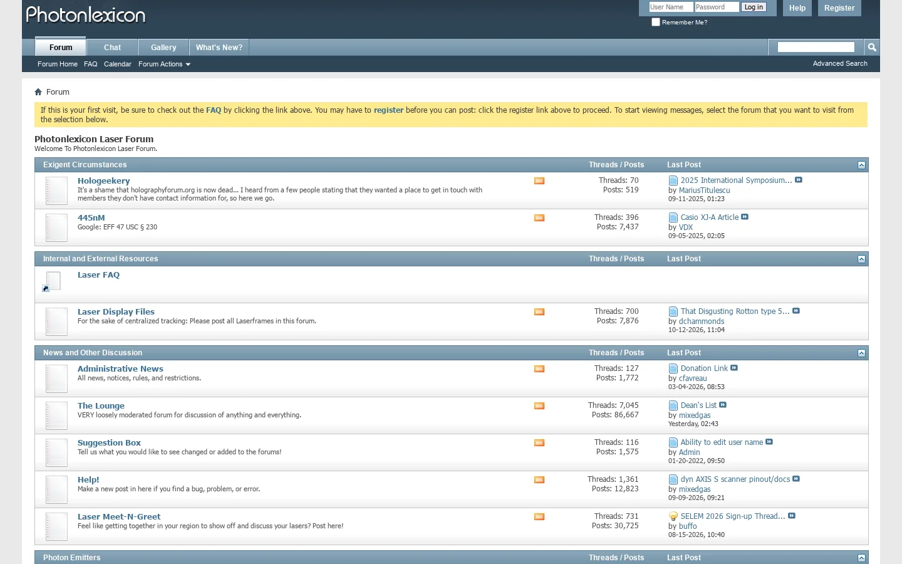Focus the forum search text box
Image resolution: width=902 pixels, height=564 pixels.
[x=816, y=47]
